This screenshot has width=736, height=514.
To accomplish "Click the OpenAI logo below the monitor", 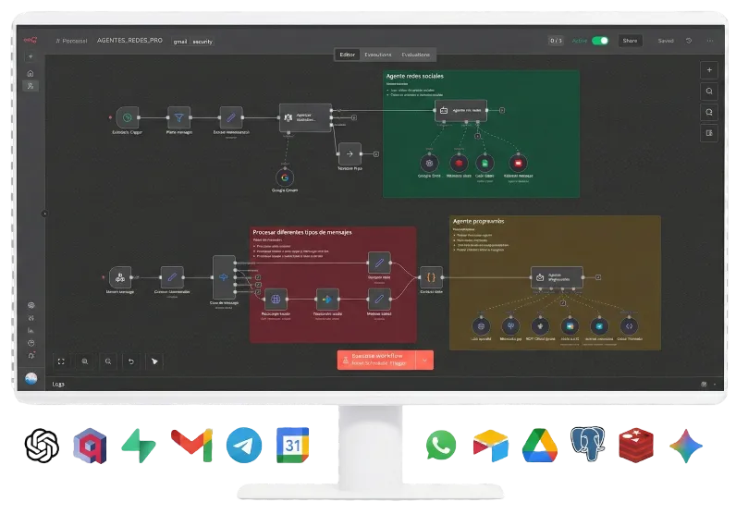I will (42, 446).
